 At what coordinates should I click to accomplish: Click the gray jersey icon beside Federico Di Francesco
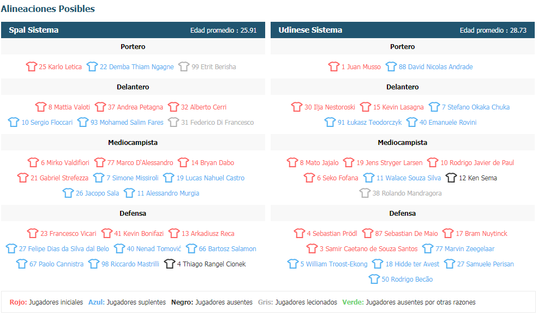coord(174,122)
